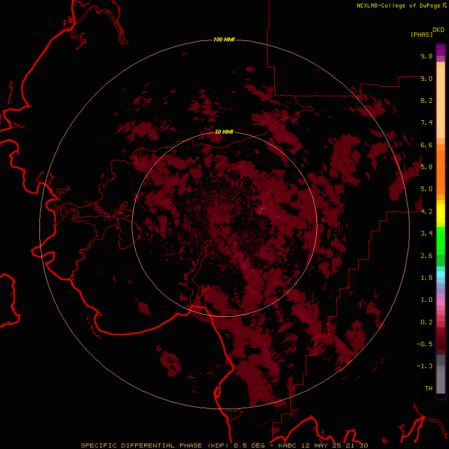Click the 8.2 scale value

(x=427, y=100)
